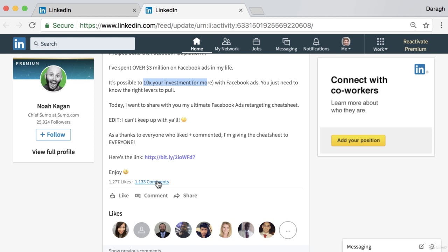This screenshot has width=448, height=252.
Task: Go back in browser history
Action: point(6,25)
